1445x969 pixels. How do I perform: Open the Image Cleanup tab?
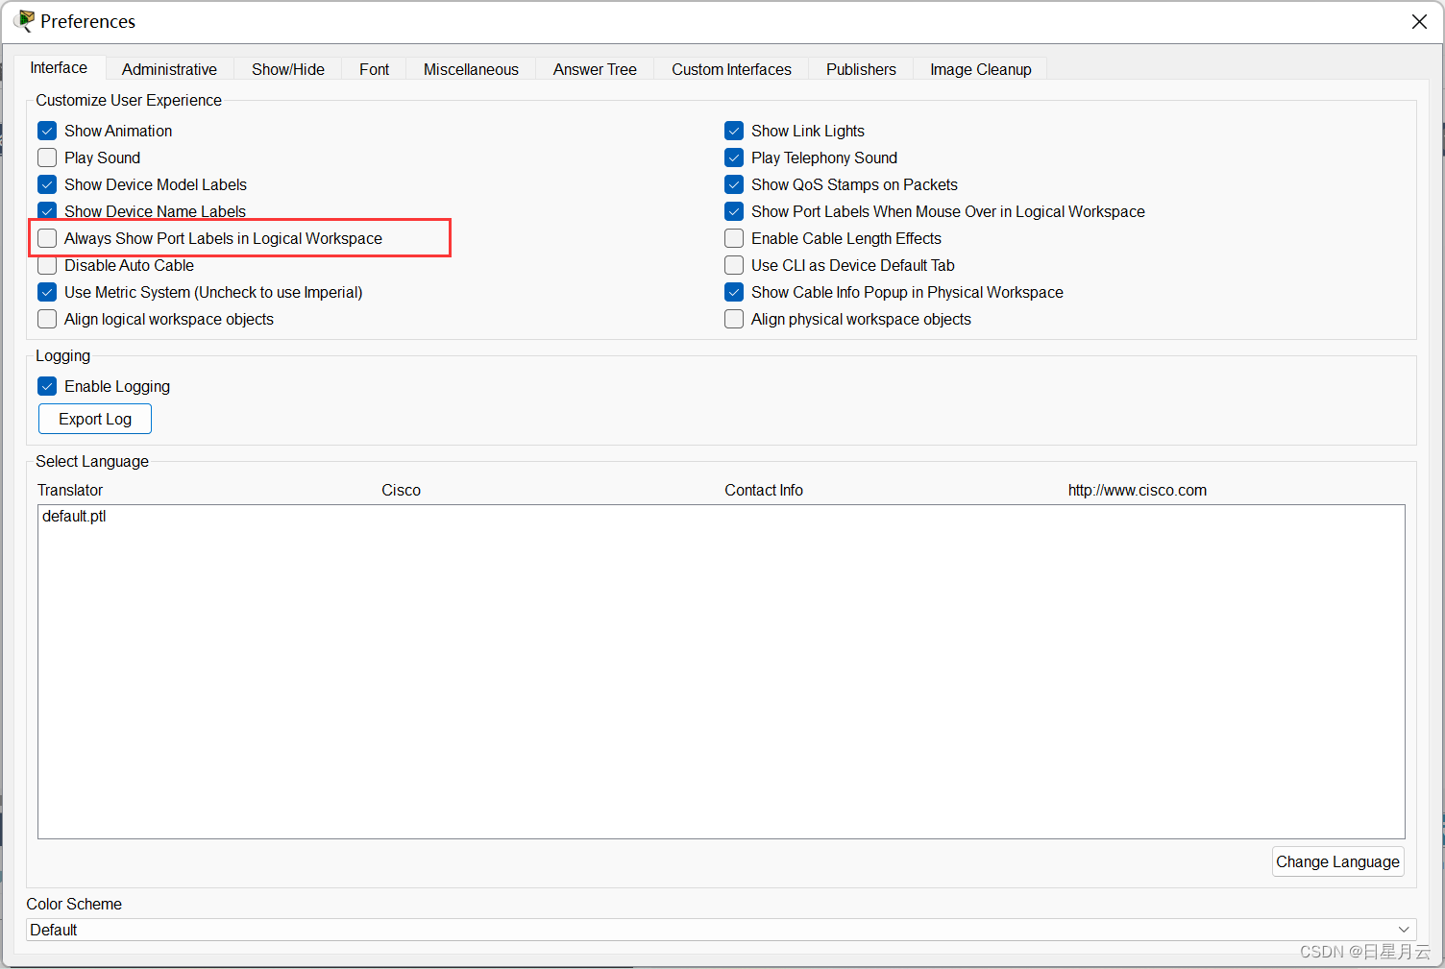pos(980,69)
